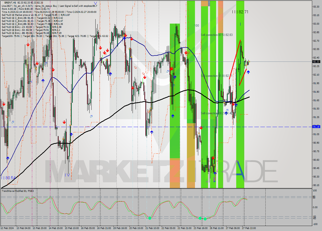Viewport: 322px width, 231px height.
Task: Click the 'TrendWave-Modified By FSB3' indicator label
Action: coord(18,191)
